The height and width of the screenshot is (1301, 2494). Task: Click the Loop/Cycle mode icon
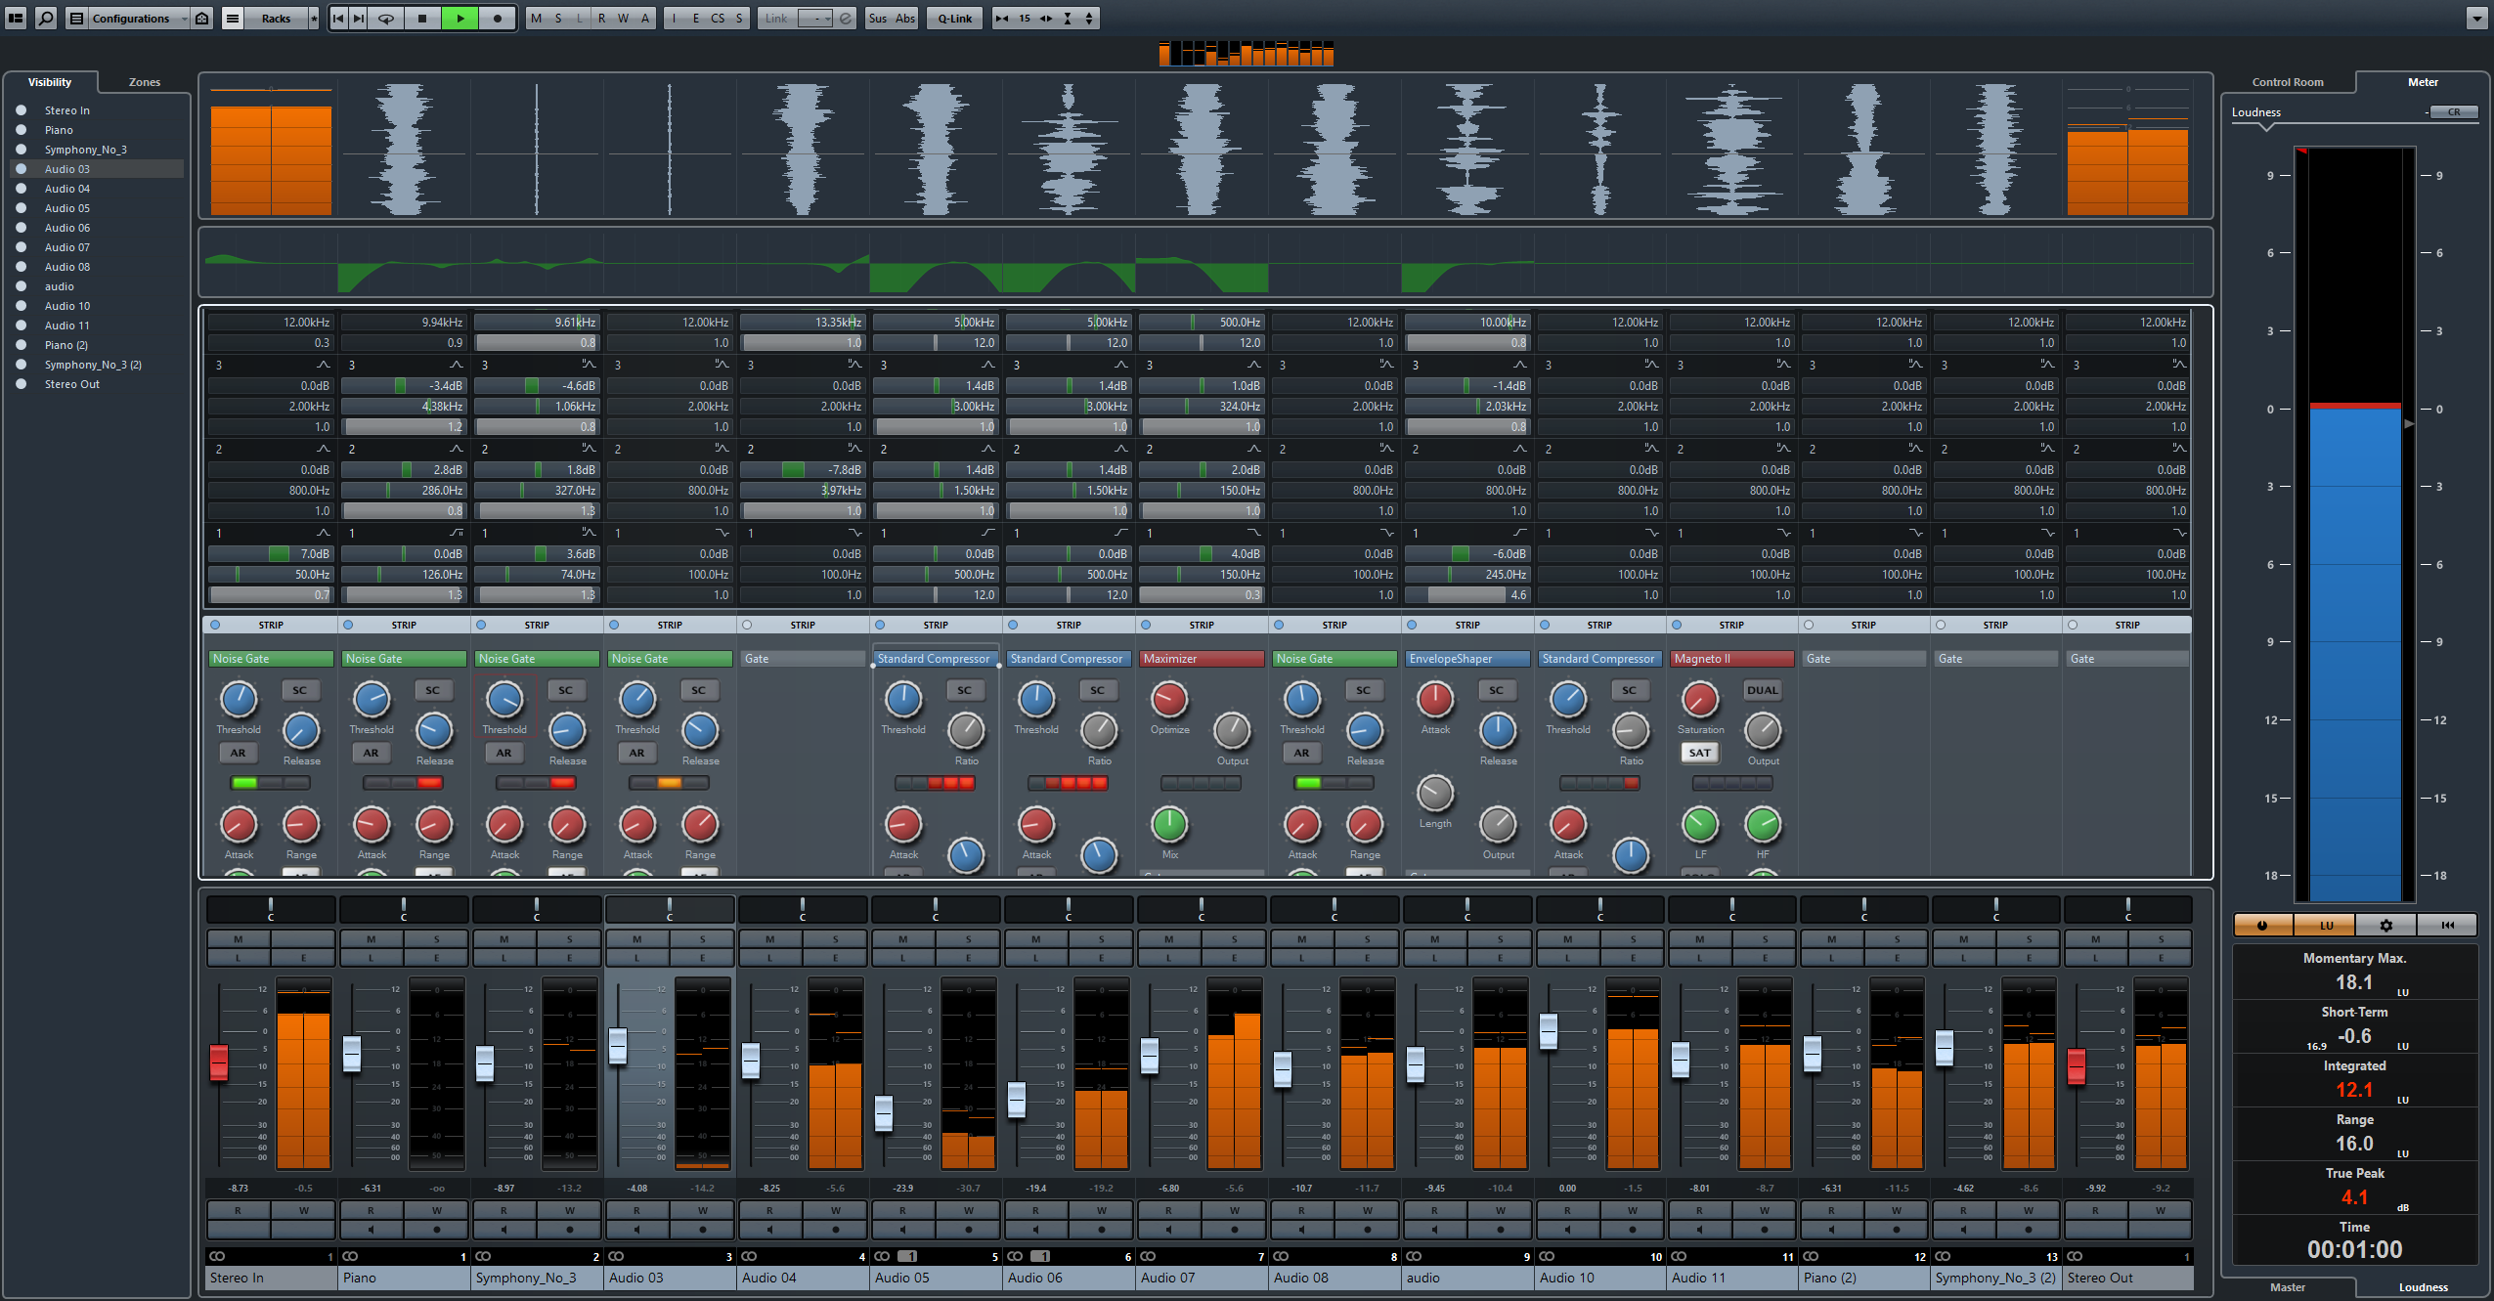(386, 19)
